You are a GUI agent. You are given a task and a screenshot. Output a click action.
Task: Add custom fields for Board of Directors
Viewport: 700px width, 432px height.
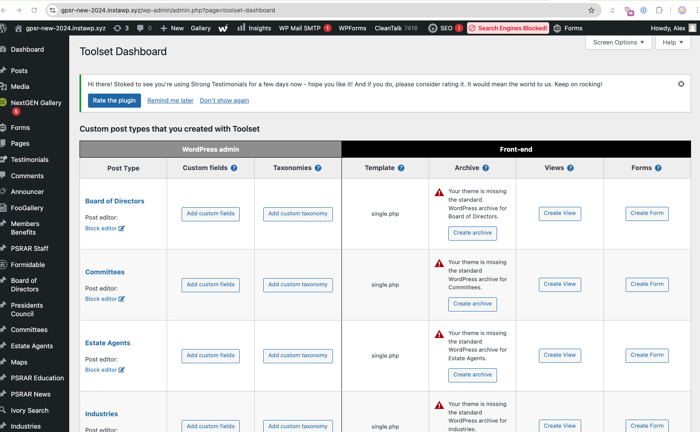tap(211, 214)
